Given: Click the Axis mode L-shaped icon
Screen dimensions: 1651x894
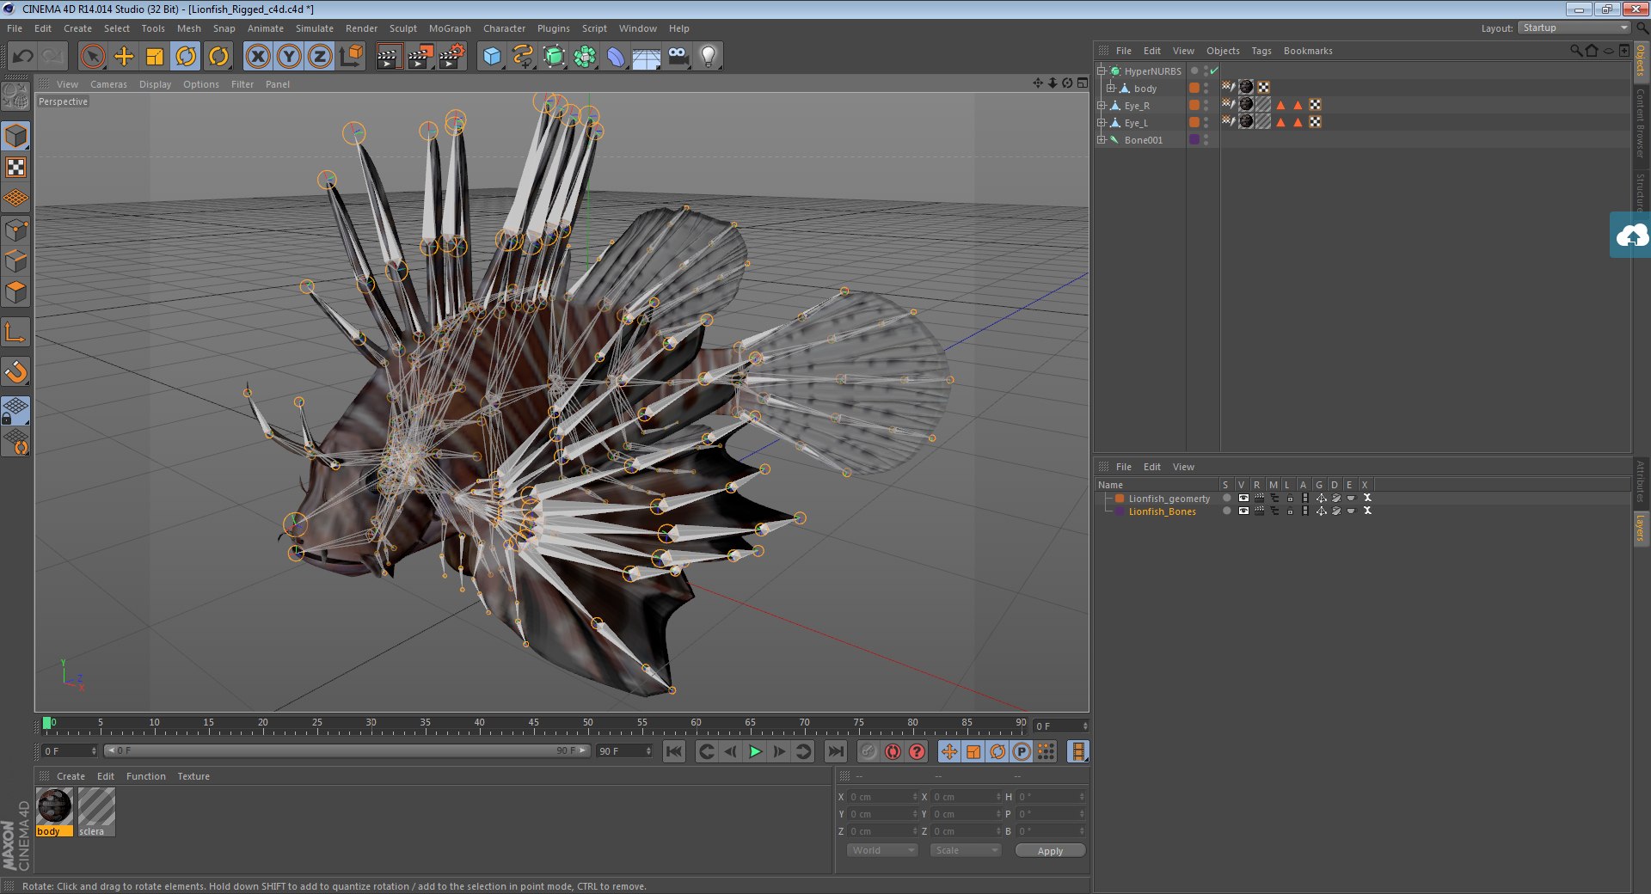Looking at the screenshot, I should point(16,333).
